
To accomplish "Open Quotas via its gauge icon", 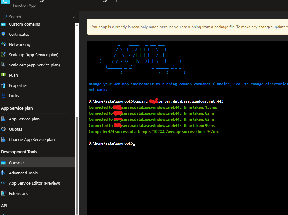I will click(4, 129).
